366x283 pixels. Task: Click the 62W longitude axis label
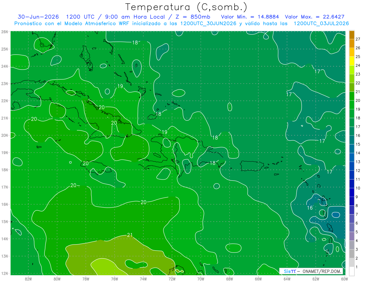click(x=316, y=279)
